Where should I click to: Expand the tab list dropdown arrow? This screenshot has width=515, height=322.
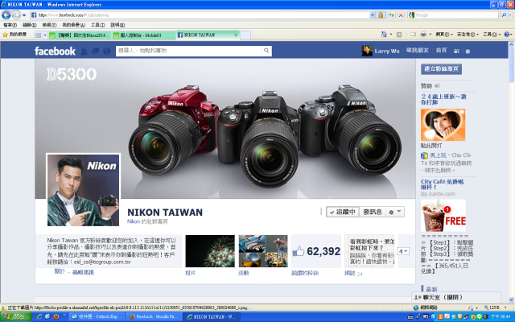(x=45, y=35)
